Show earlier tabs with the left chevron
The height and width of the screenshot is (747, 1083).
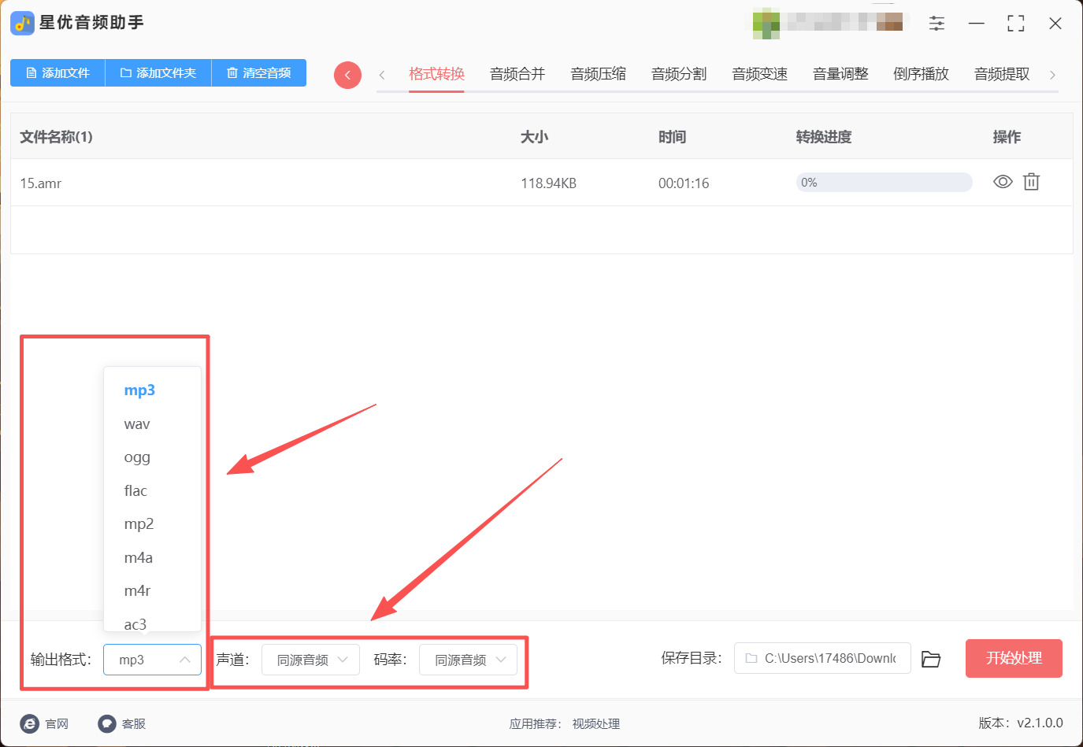pos(382,75)
